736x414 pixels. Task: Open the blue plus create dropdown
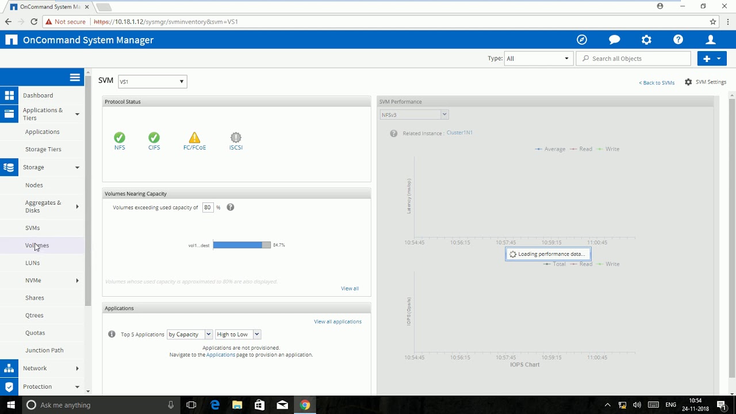pyautogui.click(x=712, y=59)
